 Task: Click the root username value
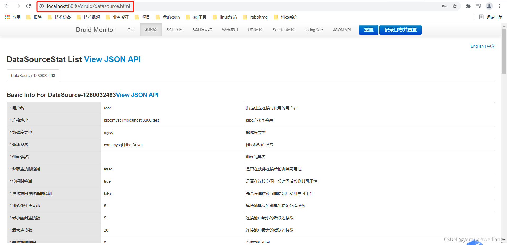coord(107,108)
